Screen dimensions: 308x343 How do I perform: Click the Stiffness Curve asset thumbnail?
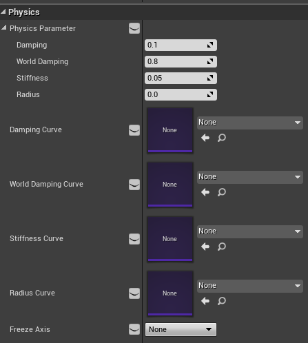(x=170, y=239)
